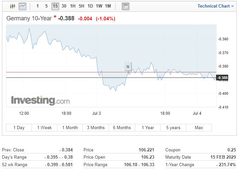Select the 1 Year range

(148, 127)
